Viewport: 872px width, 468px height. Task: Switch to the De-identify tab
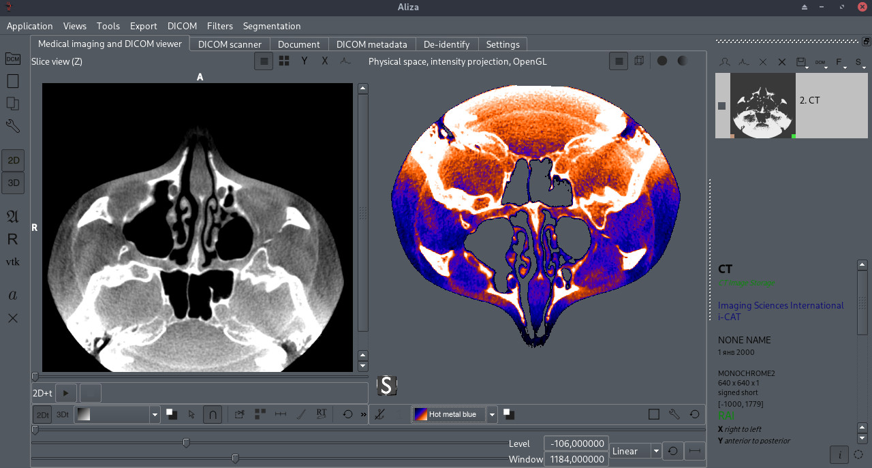point(446,44)
